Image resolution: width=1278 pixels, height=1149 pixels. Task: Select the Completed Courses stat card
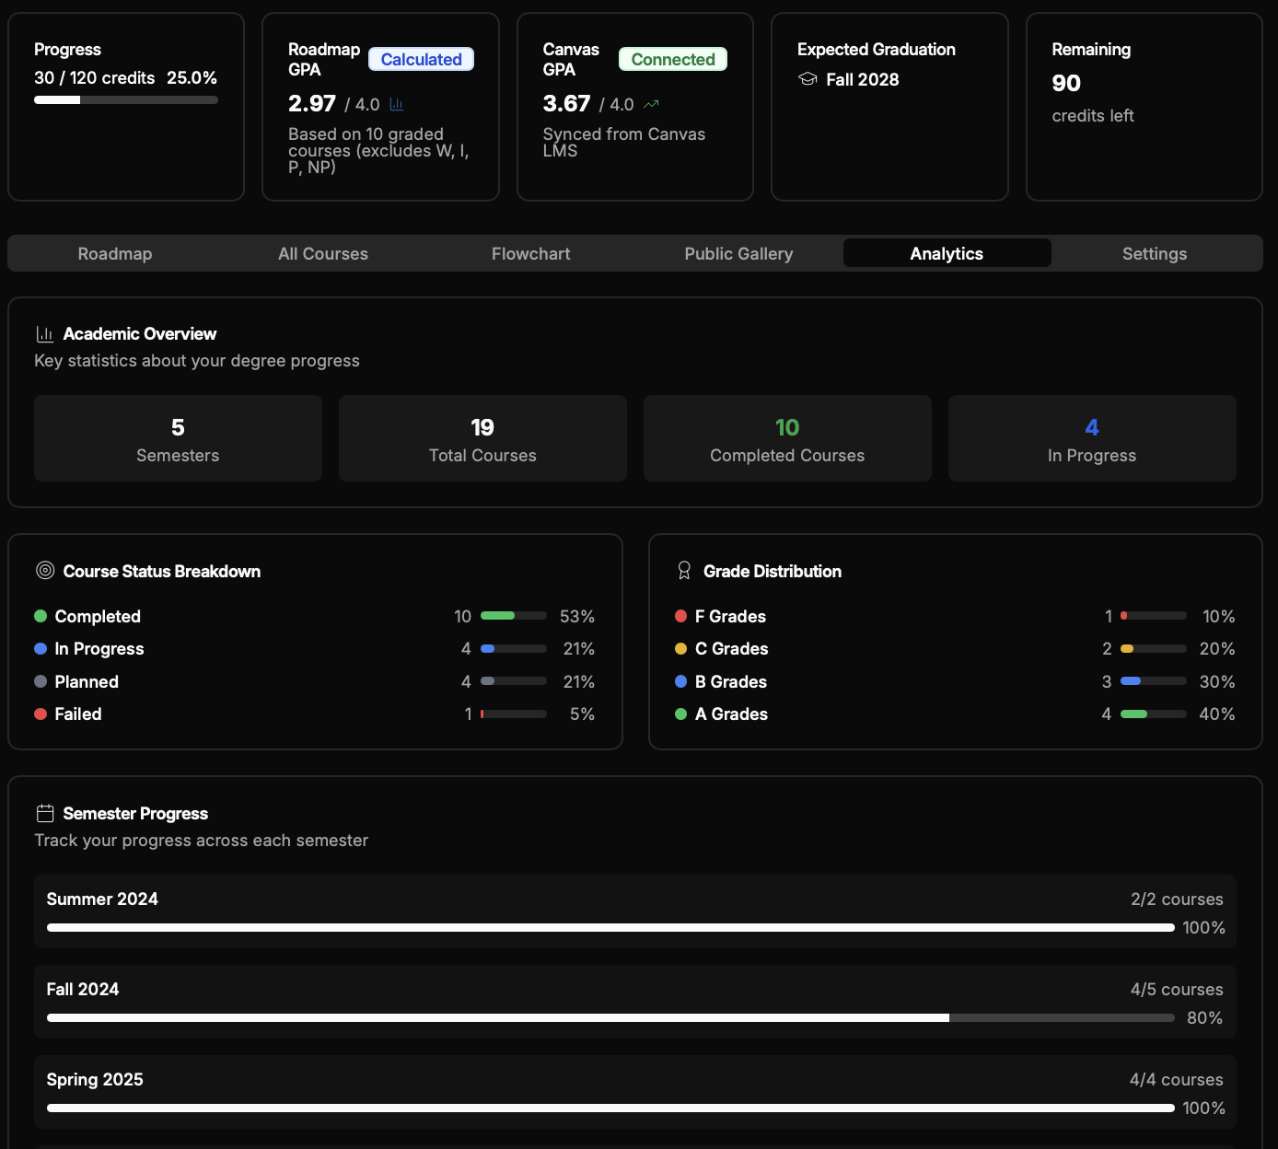786,438
